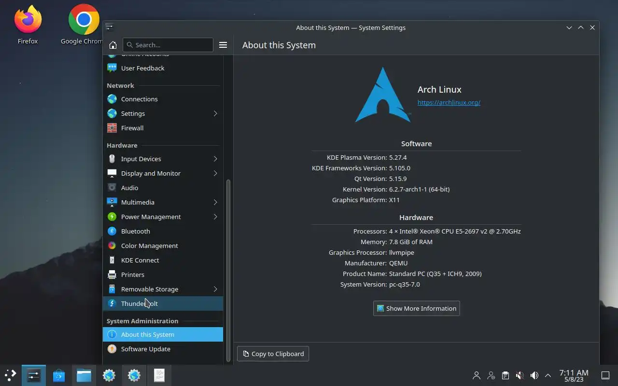Expand the Display and Monitor chevron
The image size is (618, 386).
pyautogui.click(x=215, y=173)
